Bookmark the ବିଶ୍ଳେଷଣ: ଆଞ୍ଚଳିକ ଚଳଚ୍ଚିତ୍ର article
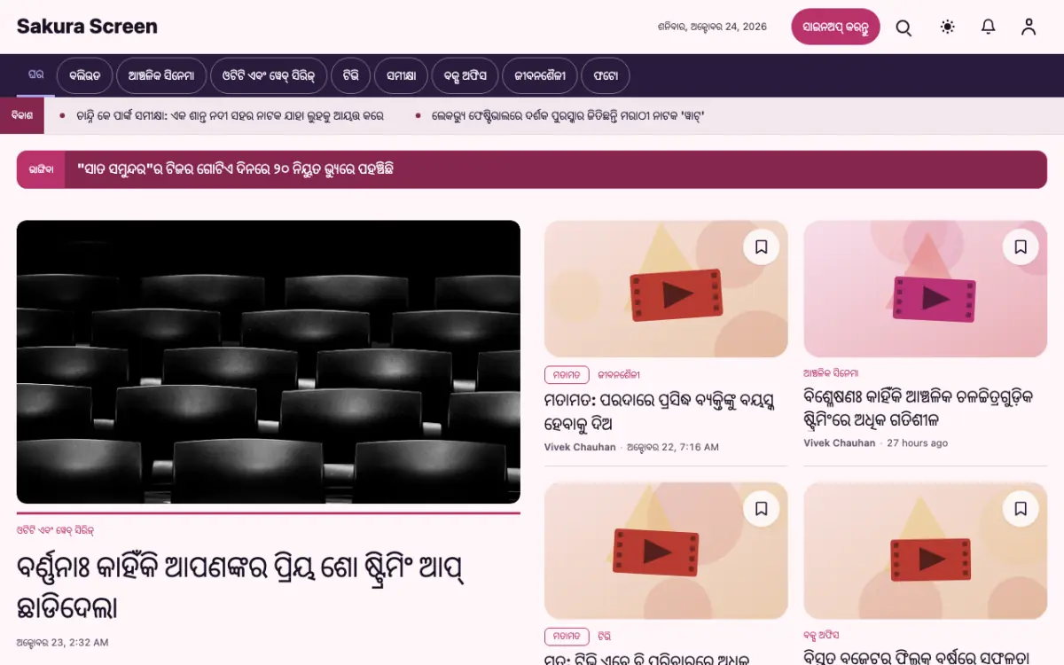Image resolution: width=1064 pixels, height=665 pixels. click(x=1021, y=247)
